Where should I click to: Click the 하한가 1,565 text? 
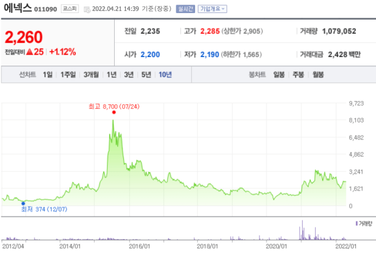pyautogui.click(x=241, y=54)
